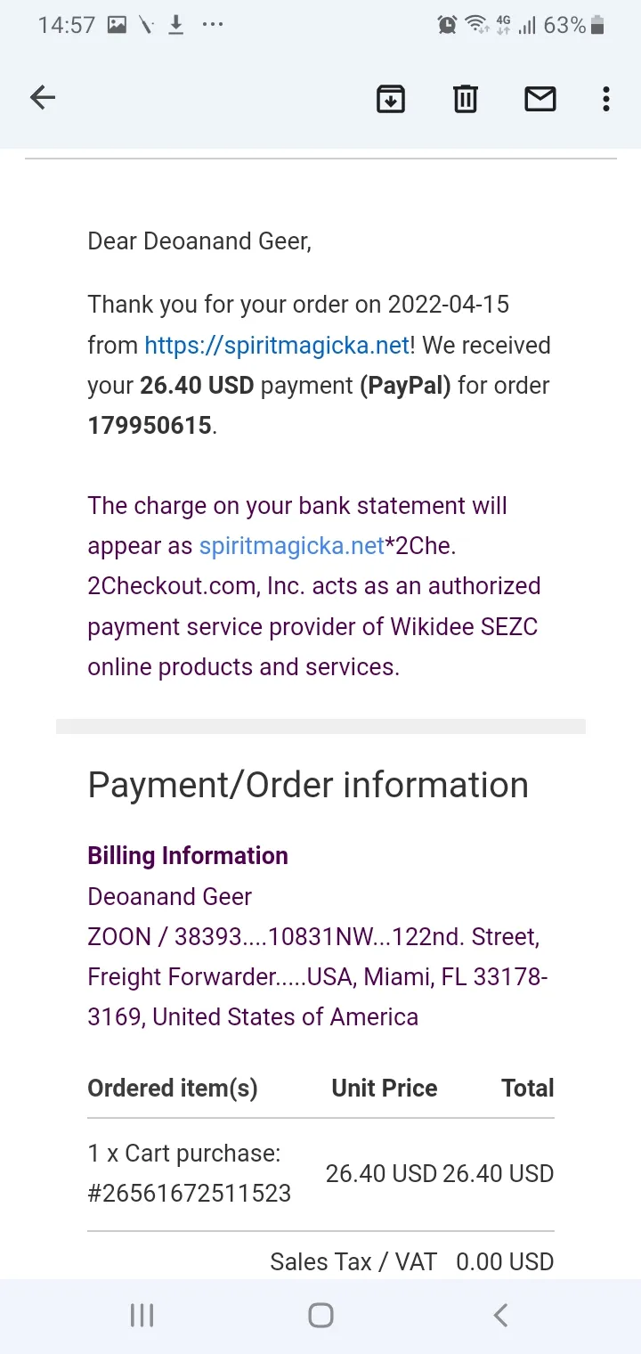Tap the Miami billing address text
641x1354 pixels.
tap(318, 977)
